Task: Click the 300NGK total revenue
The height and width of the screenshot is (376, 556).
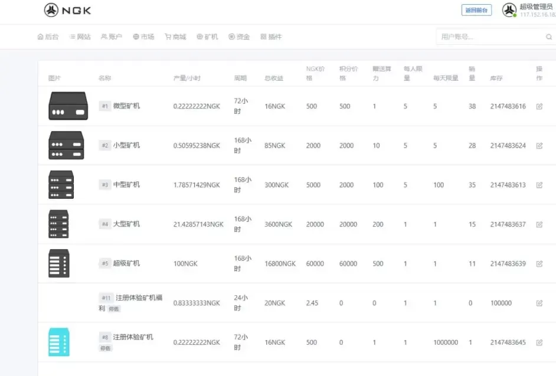Action: tap(277, 185)
